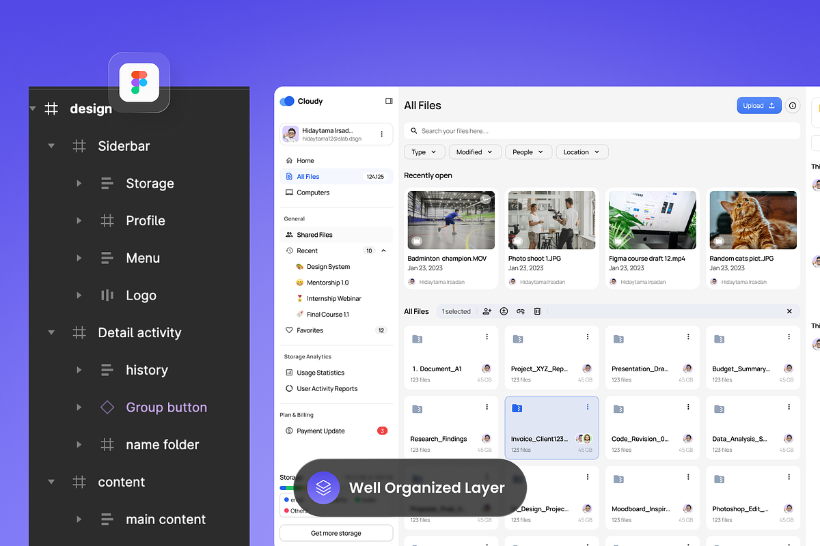Expand the Storage layer

click(x=79, y=184)
